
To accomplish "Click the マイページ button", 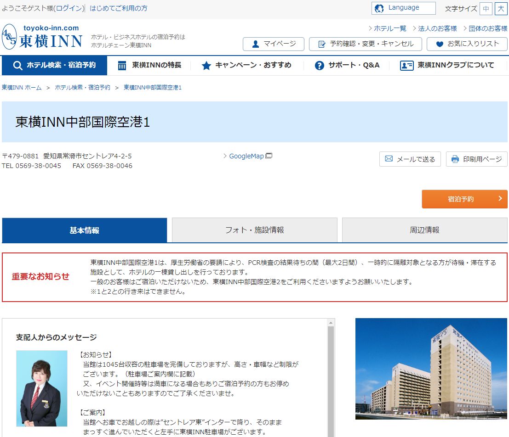I will [x=273, y=44].
